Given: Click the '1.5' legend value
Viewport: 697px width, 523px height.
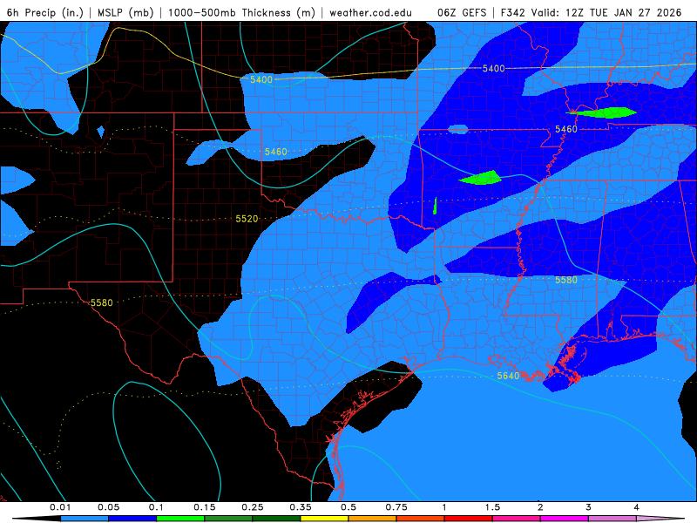Looking at the screenshot, I should click(x=492, y=507).
